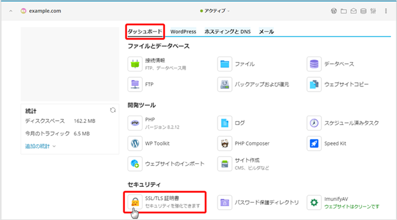
Task: Open the Speed Kit tool
Action: click(x=327, y=143)
